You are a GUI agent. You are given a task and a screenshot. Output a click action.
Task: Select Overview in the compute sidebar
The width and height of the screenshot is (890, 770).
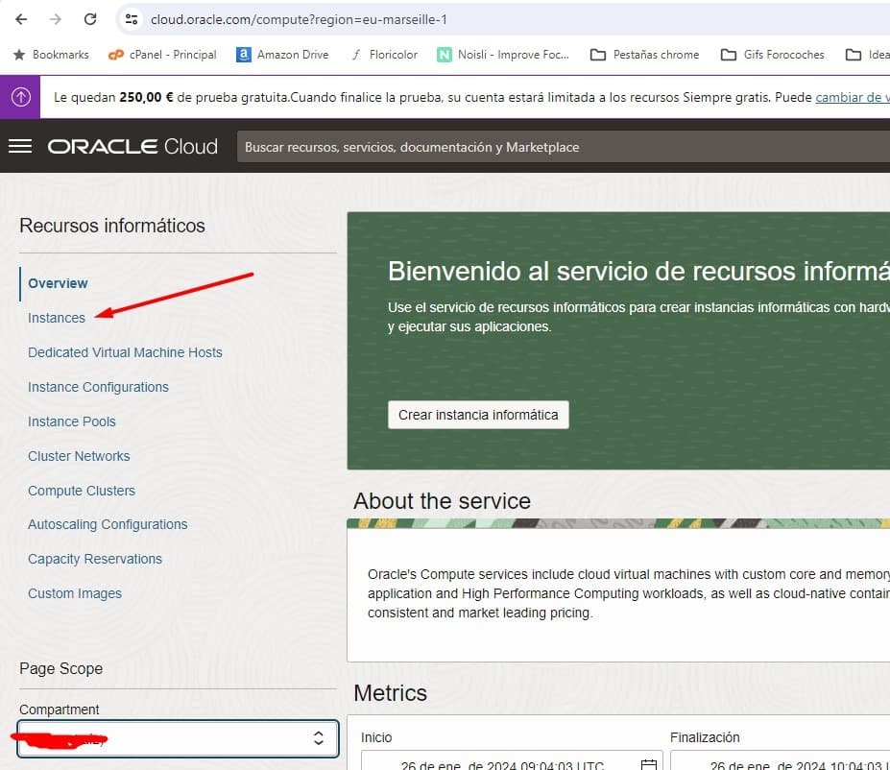(58, 283)
